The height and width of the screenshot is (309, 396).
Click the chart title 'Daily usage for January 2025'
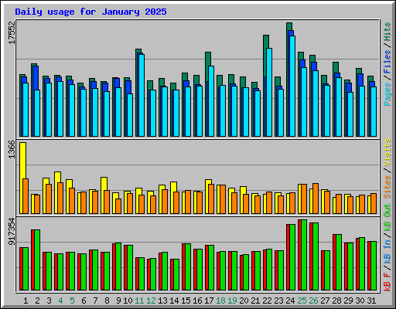point(90,12)
